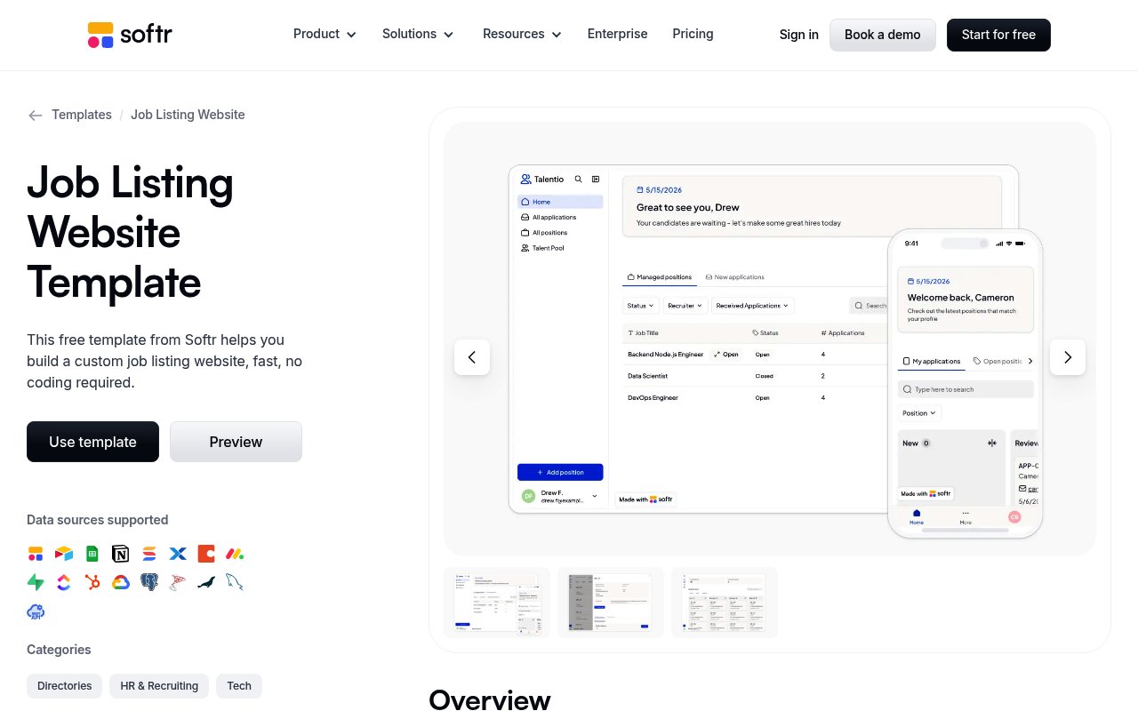Select the Directories category tag

pyautogui.click(x=65, y=686)
